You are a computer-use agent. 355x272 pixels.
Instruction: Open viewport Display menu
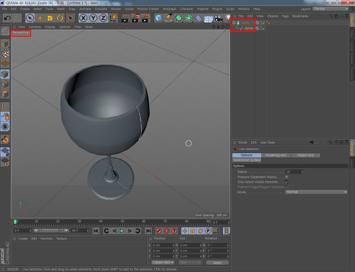tap(50, 27)
